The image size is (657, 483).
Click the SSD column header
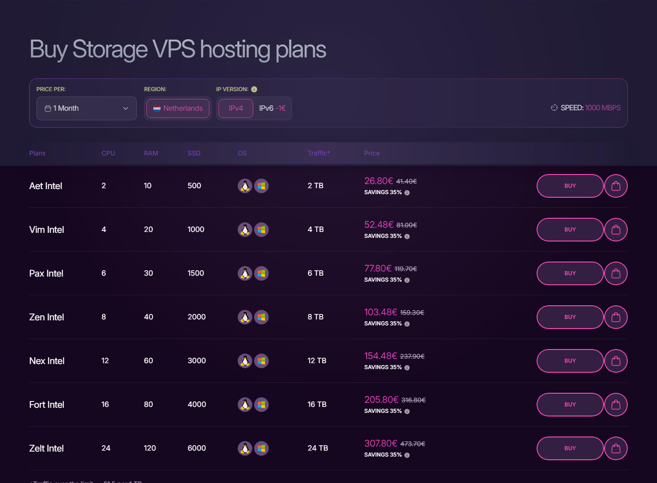click(194, 153)
